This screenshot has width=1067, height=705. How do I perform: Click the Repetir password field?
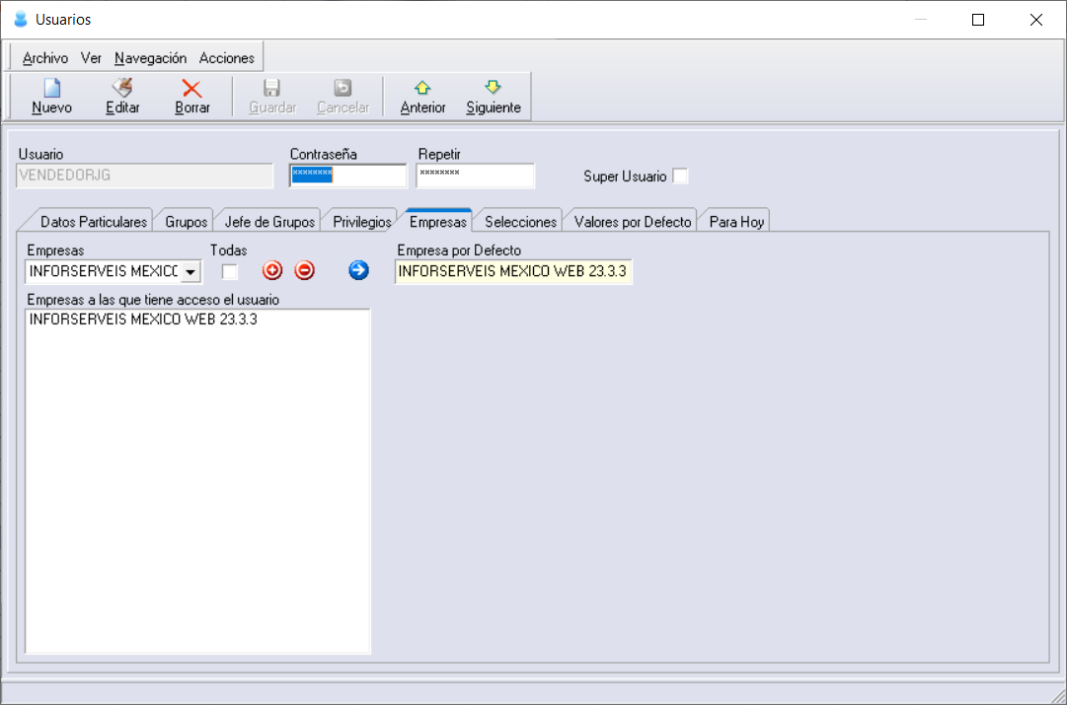coord(475,176)
